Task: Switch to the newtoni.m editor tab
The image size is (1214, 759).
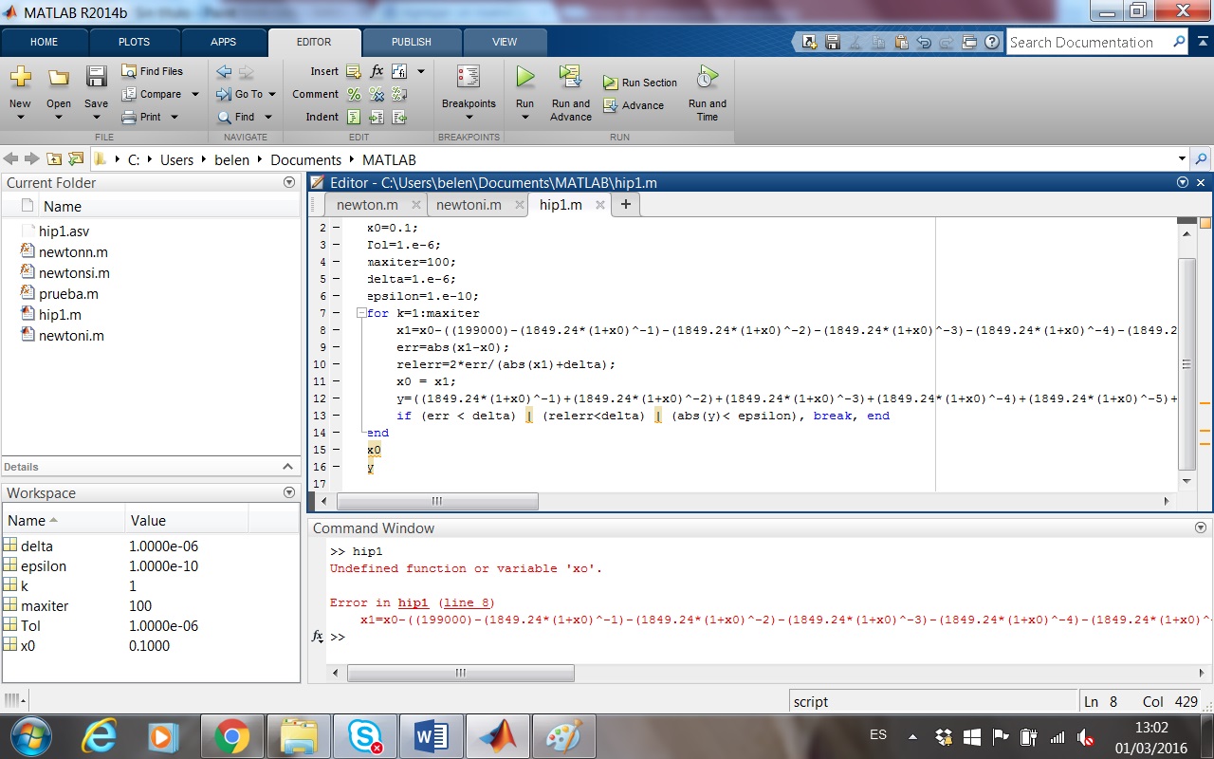Action: (469, 204)
